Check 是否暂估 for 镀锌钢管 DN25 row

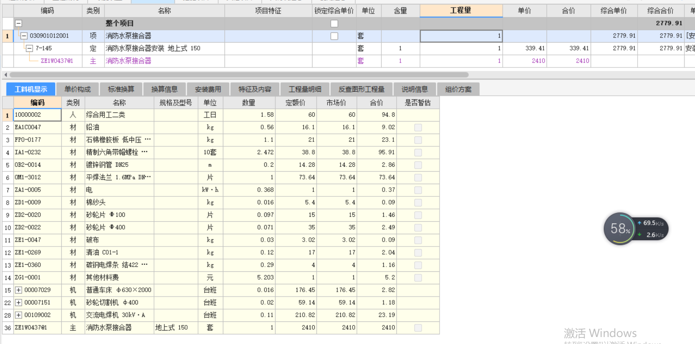click(x=418, y=165)
